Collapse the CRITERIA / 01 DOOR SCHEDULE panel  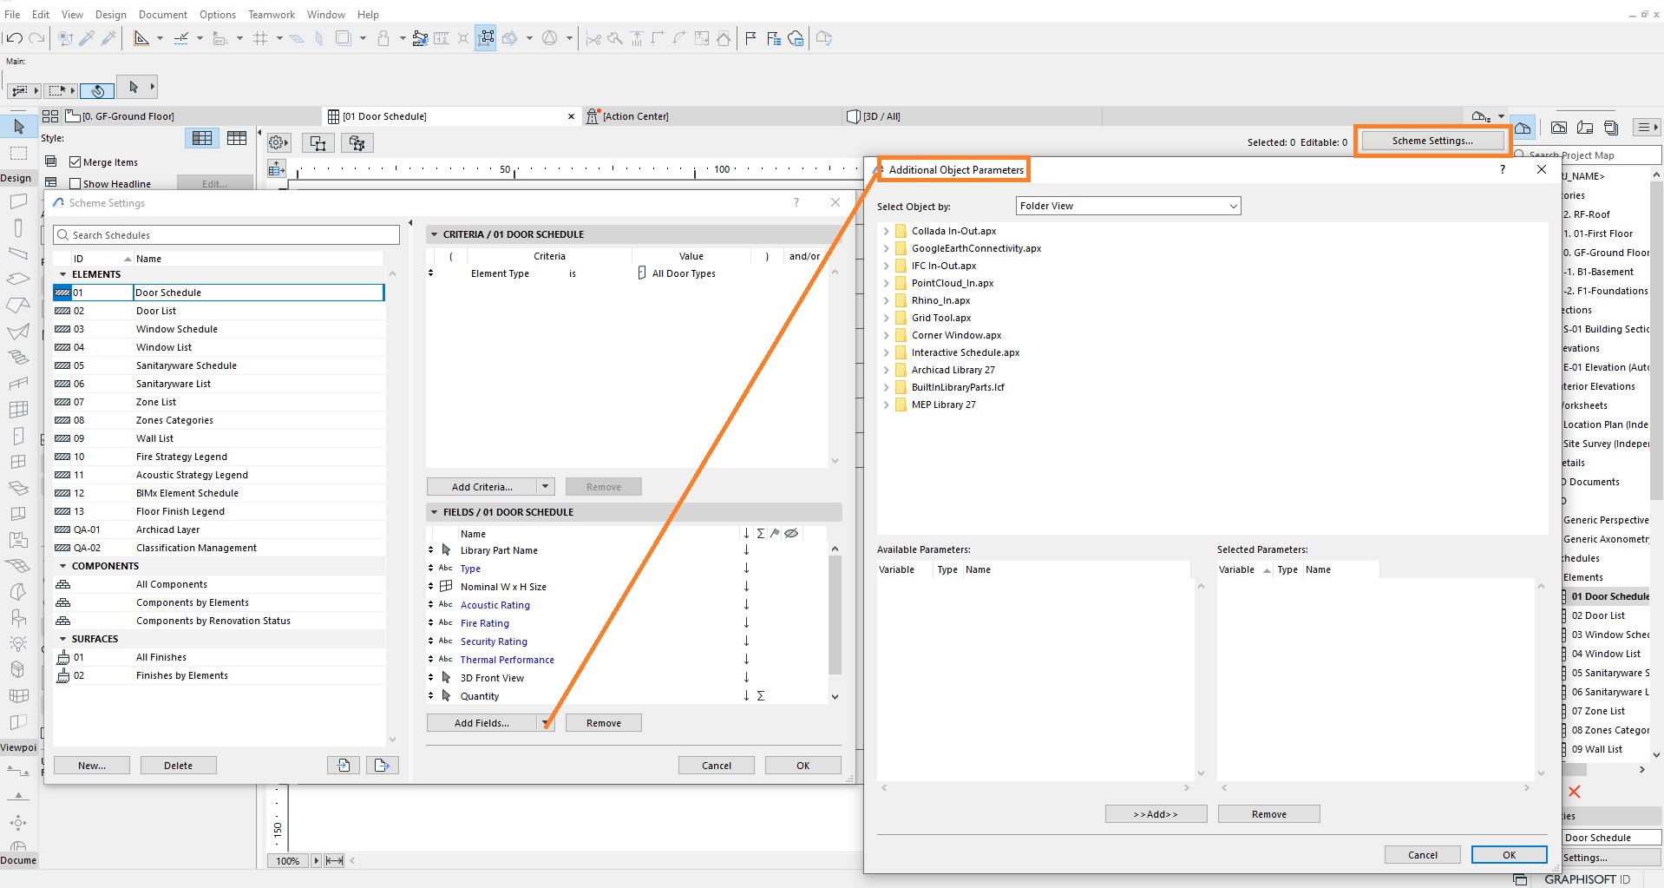[435, 234]
